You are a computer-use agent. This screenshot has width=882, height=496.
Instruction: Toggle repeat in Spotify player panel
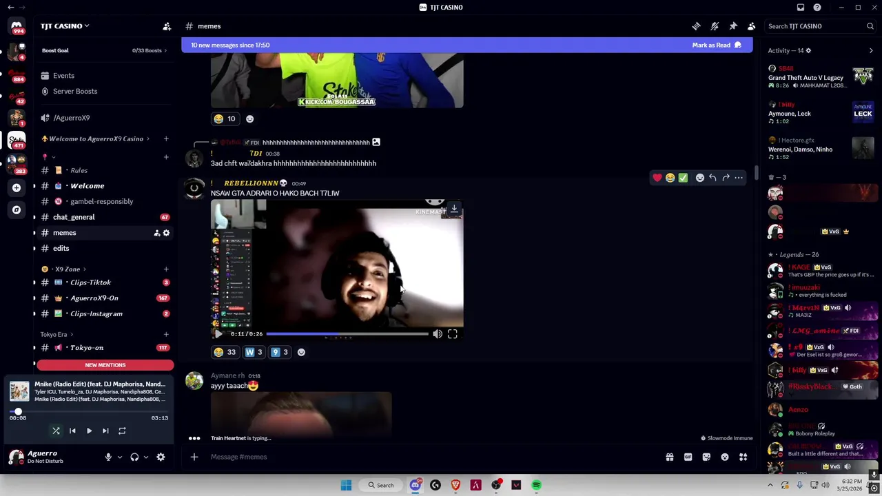point(122,431)
